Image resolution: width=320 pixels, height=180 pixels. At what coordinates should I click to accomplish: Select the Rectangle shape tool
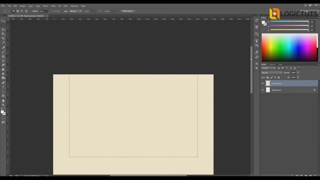pos(3,96)
